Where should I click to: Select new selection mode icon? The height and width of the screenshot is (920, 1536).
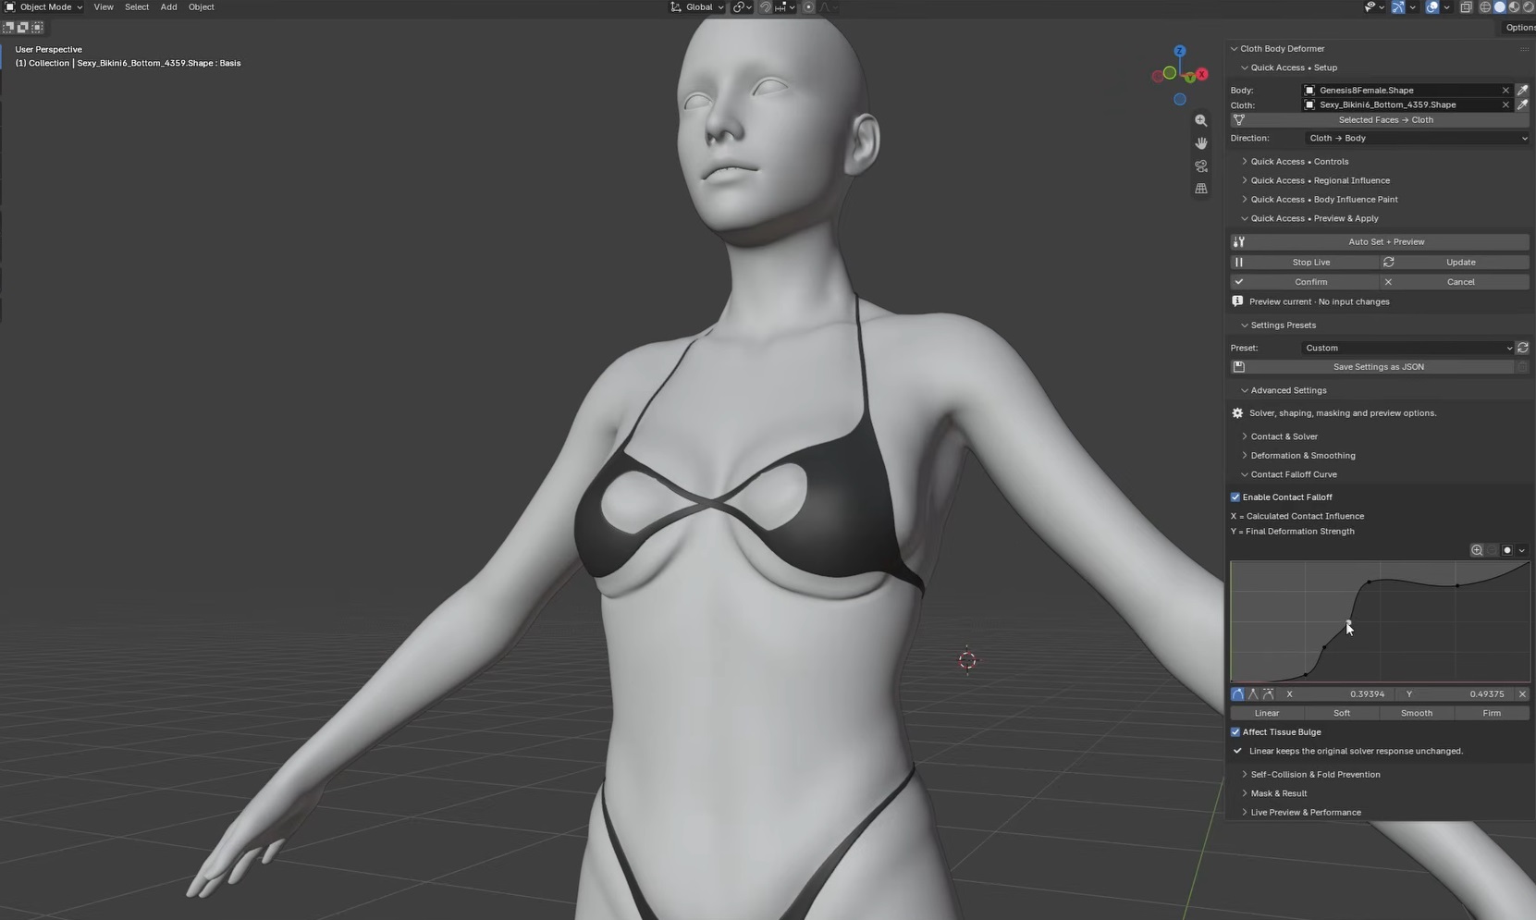[8, 28]
